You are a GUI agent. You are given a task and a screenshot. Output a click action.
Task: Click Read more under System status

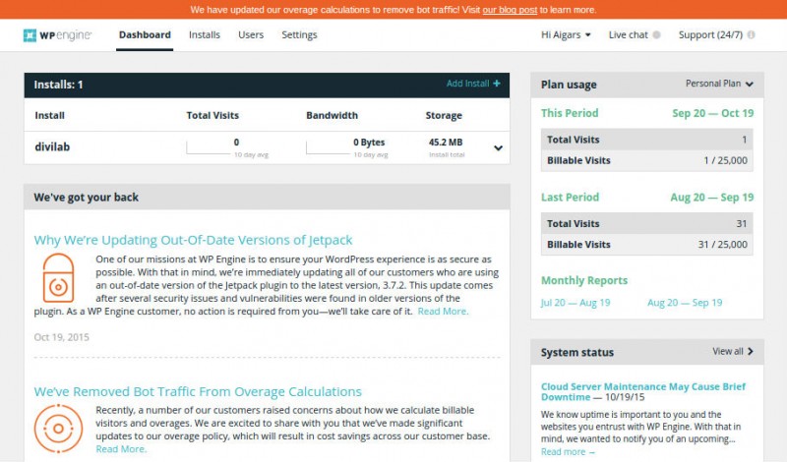click(568, 451)
